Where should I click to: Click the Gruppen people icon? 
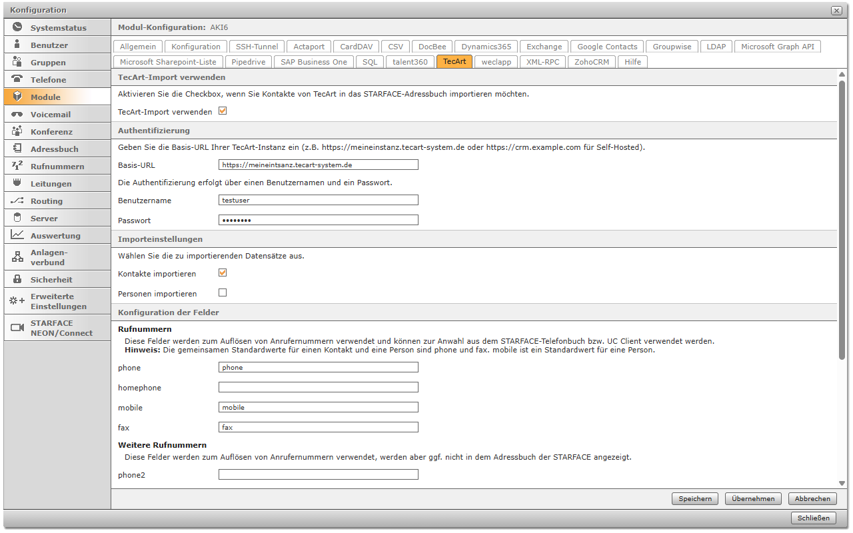pyautogui.click(x=17, y=62)
